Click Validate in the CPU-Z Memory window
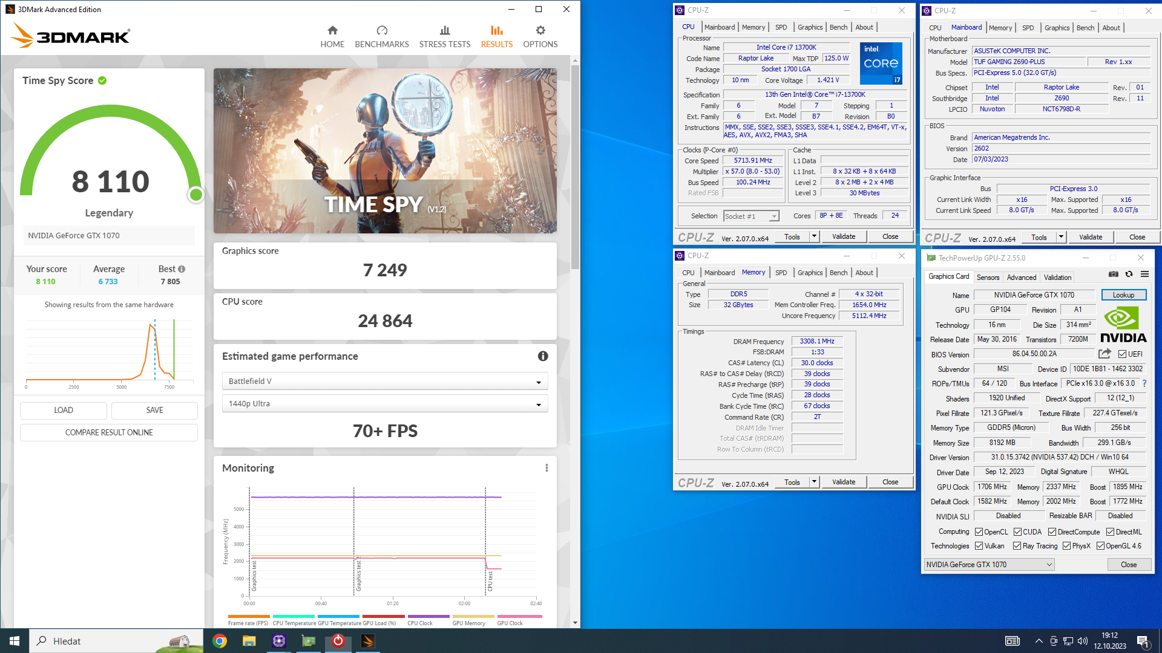The image size is (1162, 653). 844,482
